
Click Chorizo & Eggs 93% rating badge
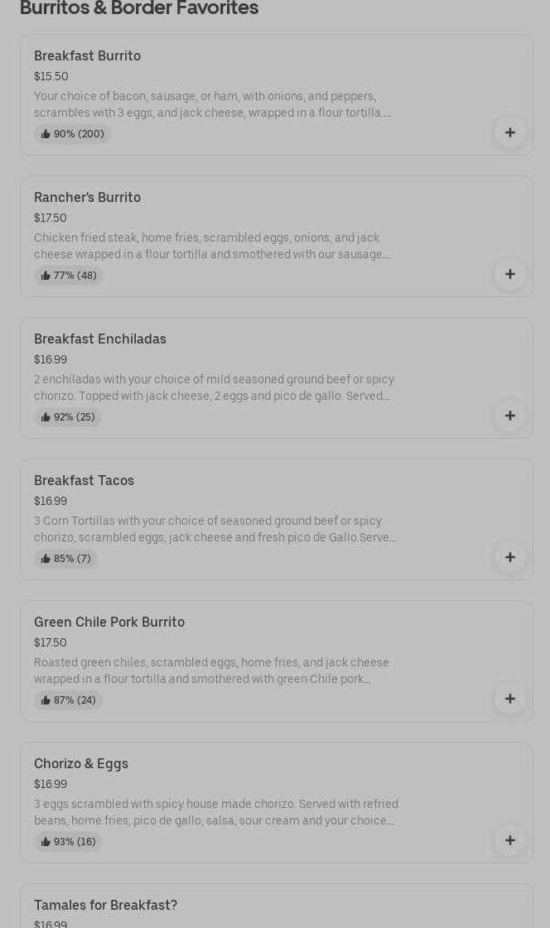pyautogui.click(x=69, y=842)
